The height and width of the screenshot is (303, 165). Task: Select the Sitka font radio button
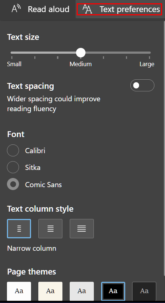point(13,167)
